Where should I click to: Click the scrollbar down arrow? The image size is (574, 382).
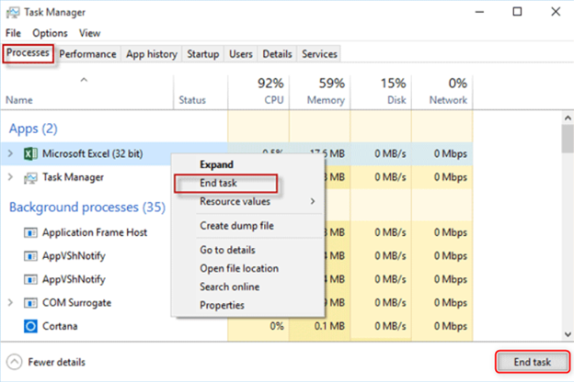click(x=568, y=334)
